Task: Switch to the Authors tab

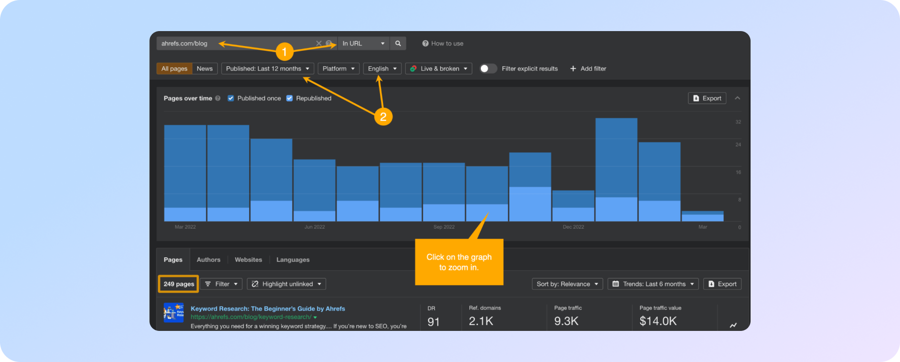Action: point(209,260)
